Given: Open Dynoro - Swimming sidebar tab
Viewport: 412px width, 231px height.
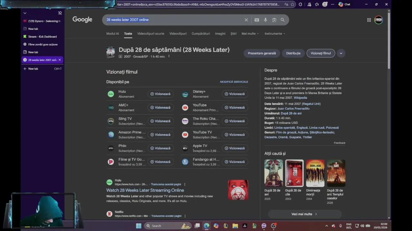Looking at the screenshot, I should coord(42,21).
